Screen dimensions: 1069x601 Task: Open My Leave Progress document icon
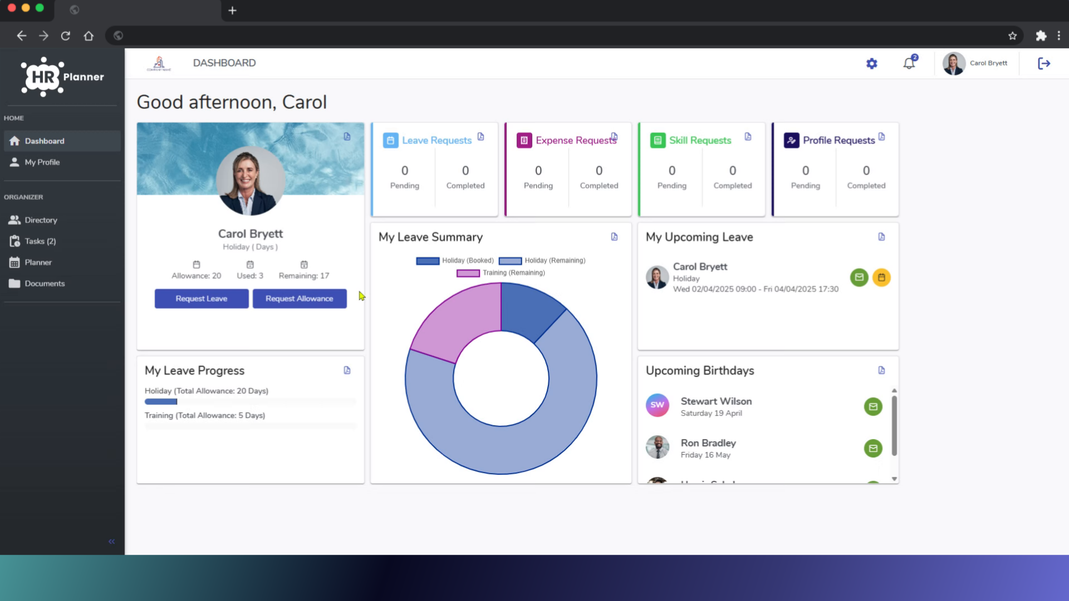point(347,371)
